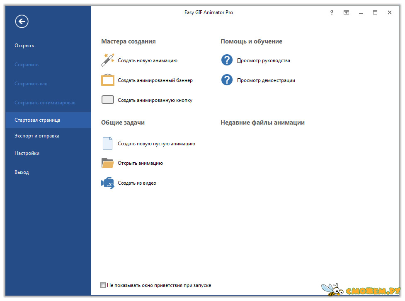Open Просмотр руководства link
Image resolution: width=405 pixels, height=301 pixels.
pyautogui.click(x=264, y=60)
